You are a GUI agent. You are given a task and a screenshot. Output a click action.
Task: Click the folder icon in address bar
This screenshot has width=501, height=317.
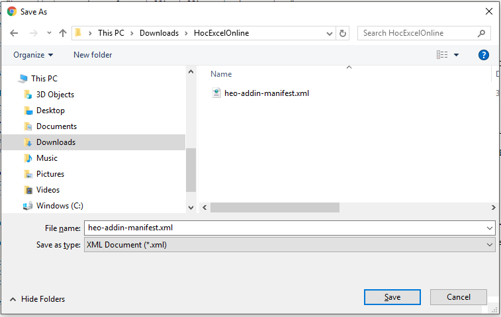78,32
